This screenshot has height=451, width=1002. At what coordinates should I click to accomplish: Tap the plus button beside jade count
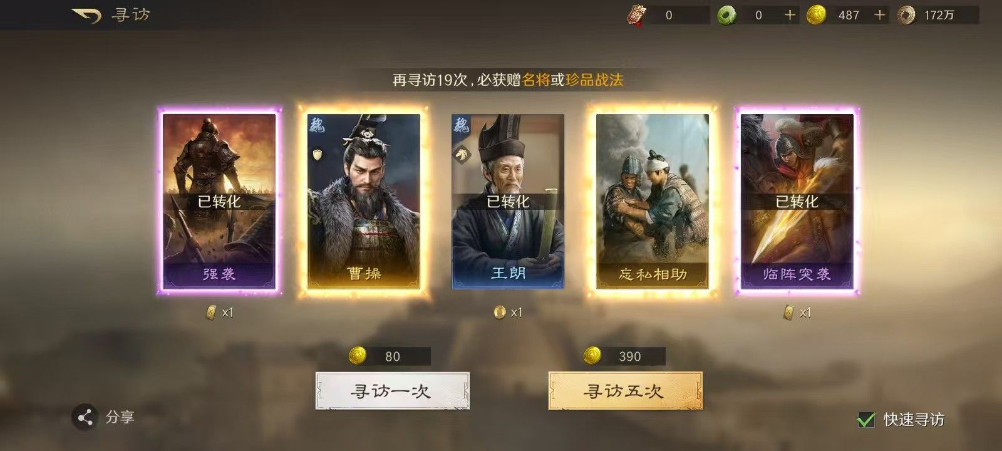790,15
